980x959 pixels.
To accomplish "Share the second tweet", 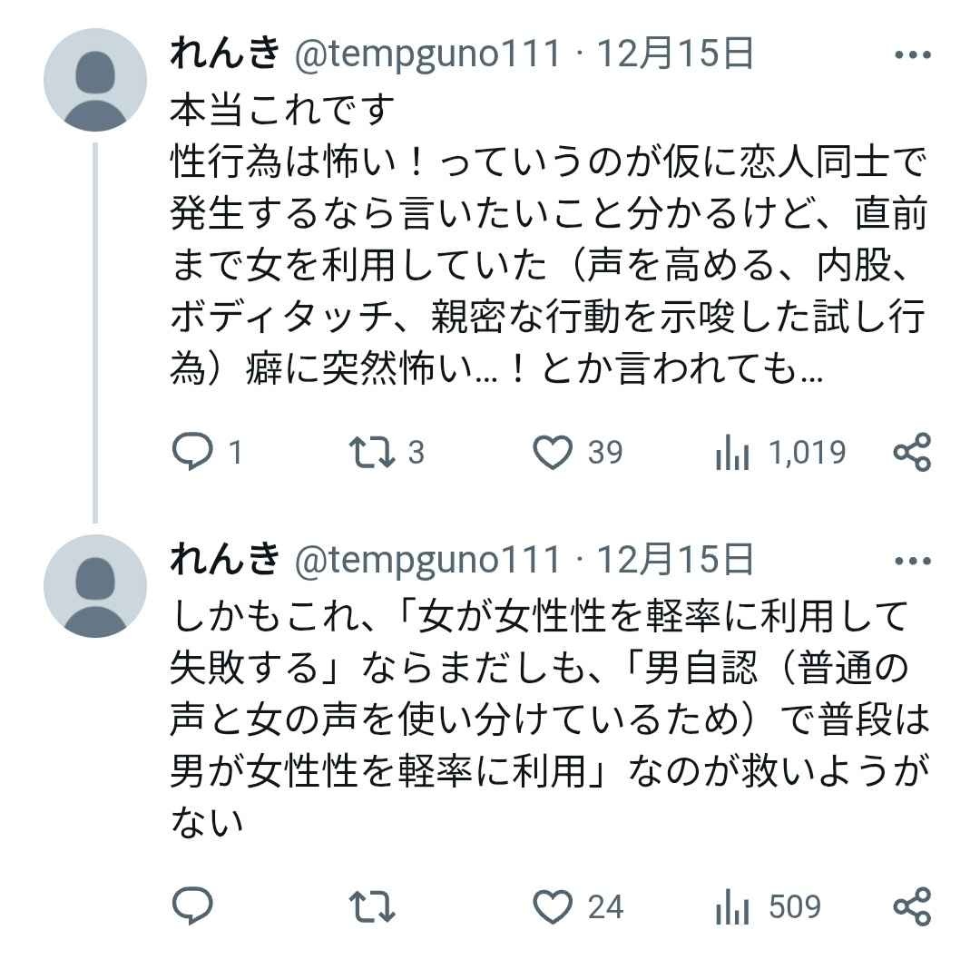I will point(912,905).
